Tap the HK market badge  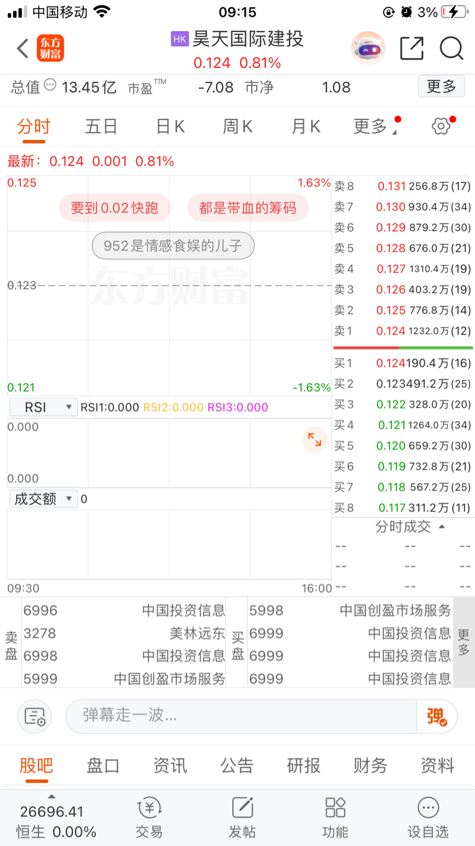[x=180, y=39]
